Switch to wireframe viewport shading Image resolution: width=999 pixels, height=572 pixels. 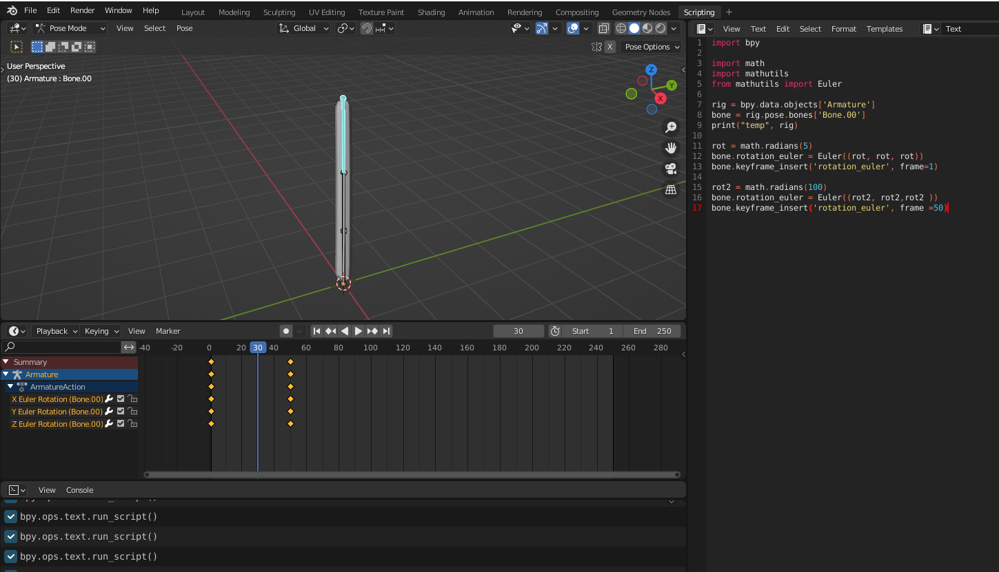point(620,28)
